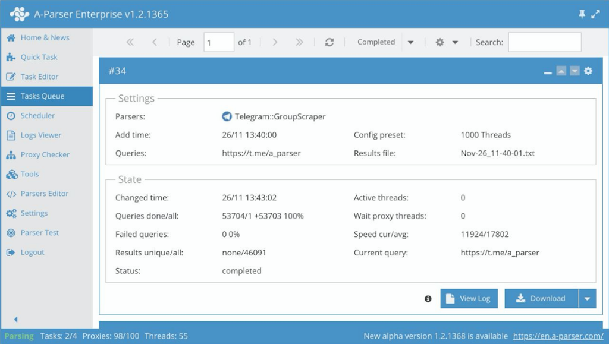This screenshot has height=344, width=609.
Task: Open the en.a-parser.com link
Action: point(558,336)
